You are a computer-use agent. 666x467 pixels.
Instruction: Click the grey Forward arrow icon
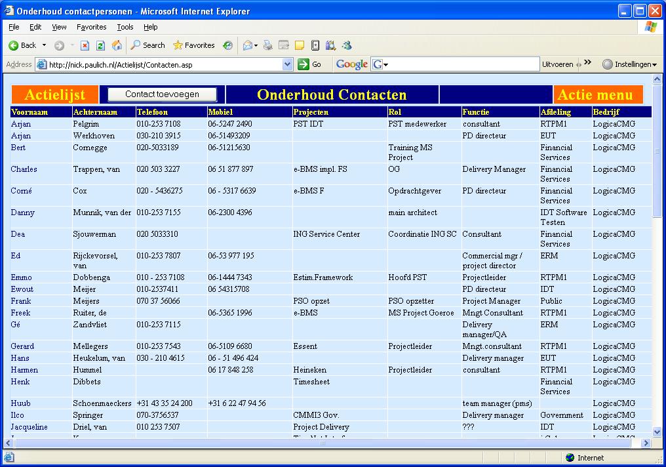60,45
